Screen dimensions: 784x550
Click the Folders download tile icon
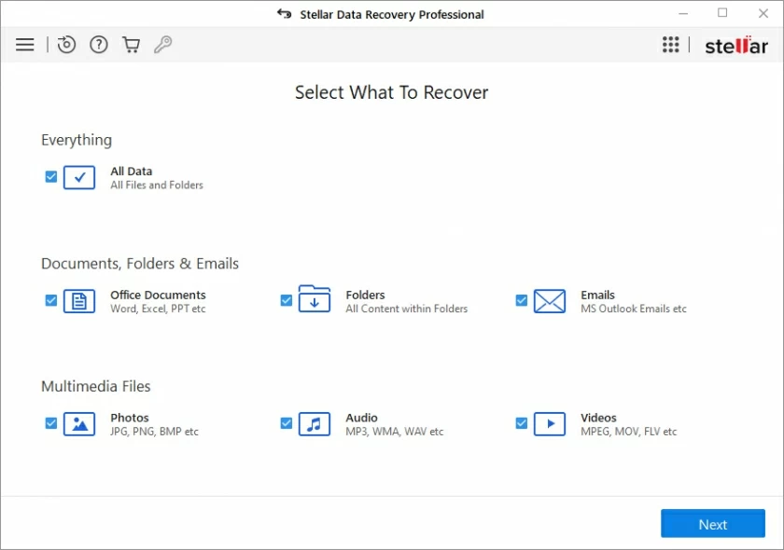[315, 300]
